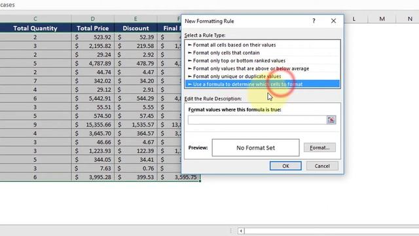Click the Cancel button
Image resolution: width=419 pixels, height=236 pixels.
(x=322, y=166)
